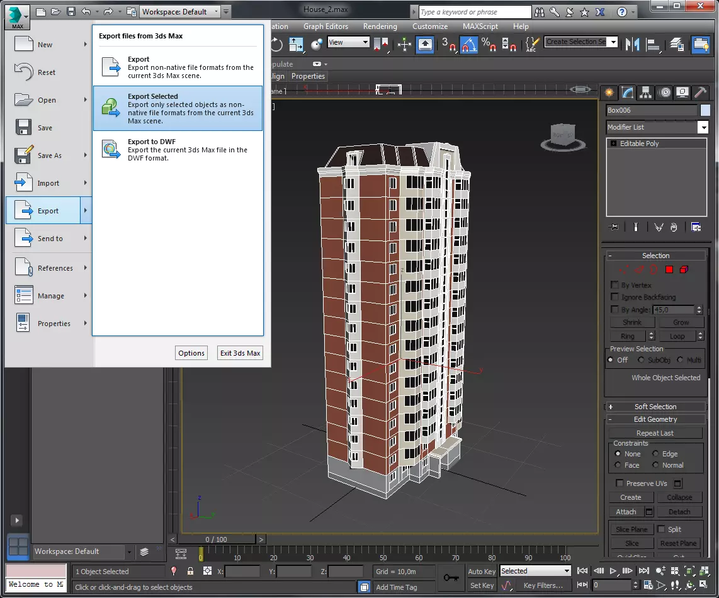The width and height of the screenshot is (719, 598).
Task: Click the Export Selected icon
Action: (111, 108)
